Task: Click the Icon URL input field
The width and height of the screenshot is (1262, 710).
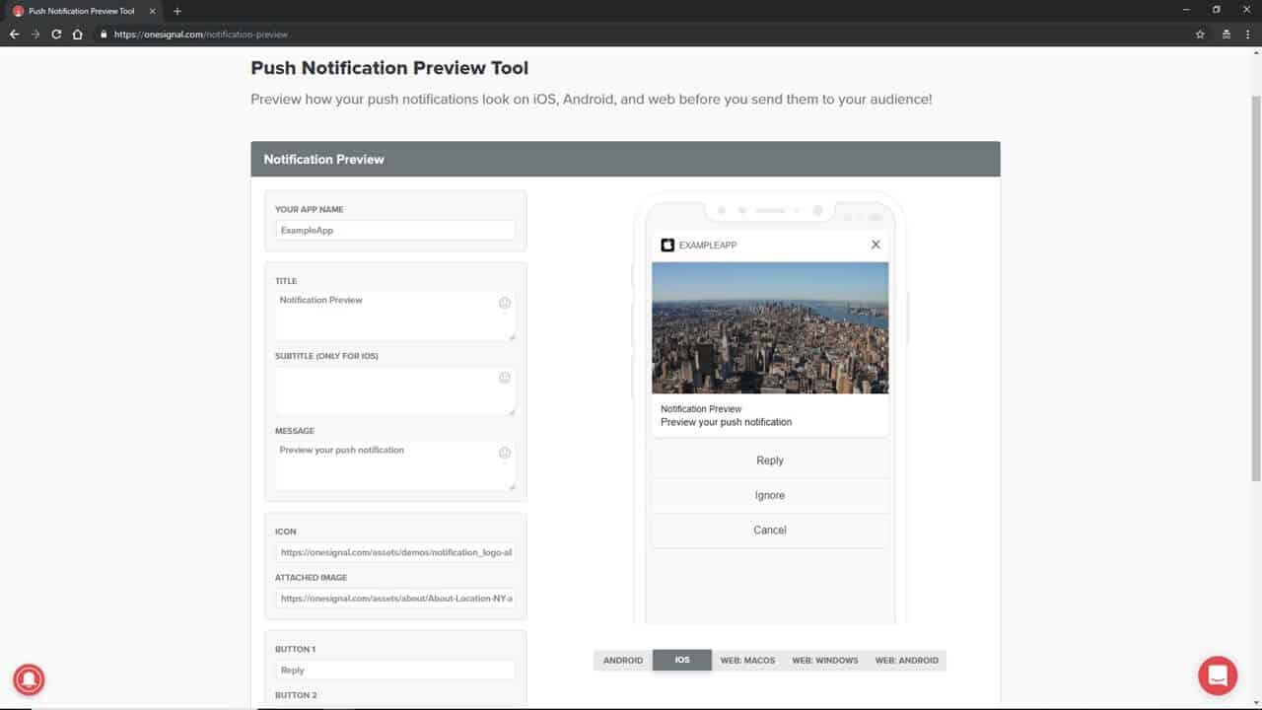Action: [395, 552]
